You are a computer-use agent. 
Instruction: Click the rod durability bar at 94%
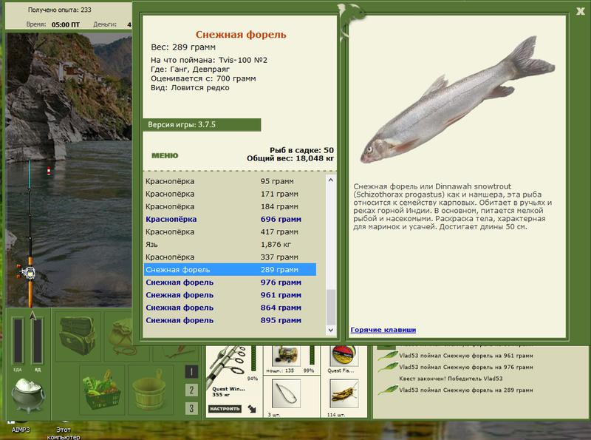[x=253, y=358]
